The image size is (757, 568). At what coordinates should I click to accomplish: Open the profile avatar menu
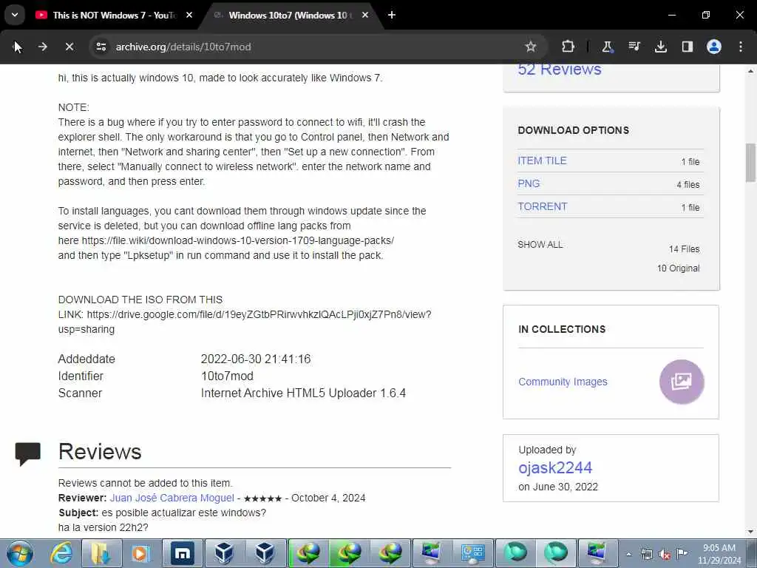coord(714,47)
